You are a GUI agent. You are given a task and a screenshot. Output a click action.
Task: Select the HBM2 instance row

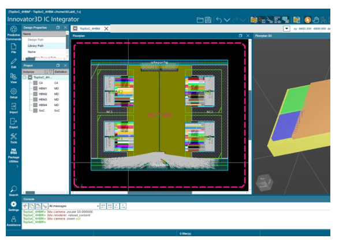coord(46,94)
